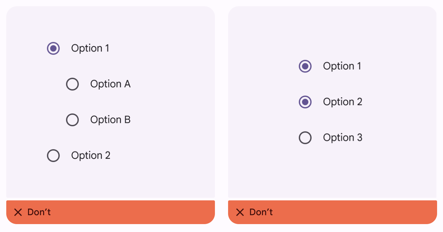This screenshot has width=443, height=232.
Task: Click "Option 2" label beside the selected radio
Action: click(343, 102)
